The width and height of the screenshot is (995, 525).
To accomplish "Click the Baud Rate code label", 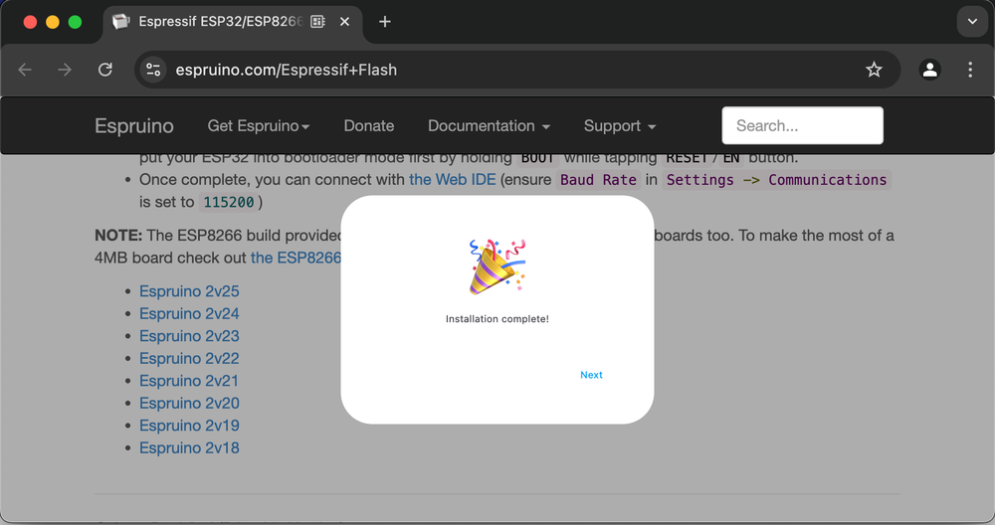I will [598, 180].
